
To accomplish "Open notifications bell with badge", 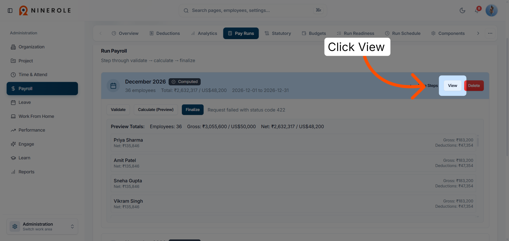I will (477, 11).
